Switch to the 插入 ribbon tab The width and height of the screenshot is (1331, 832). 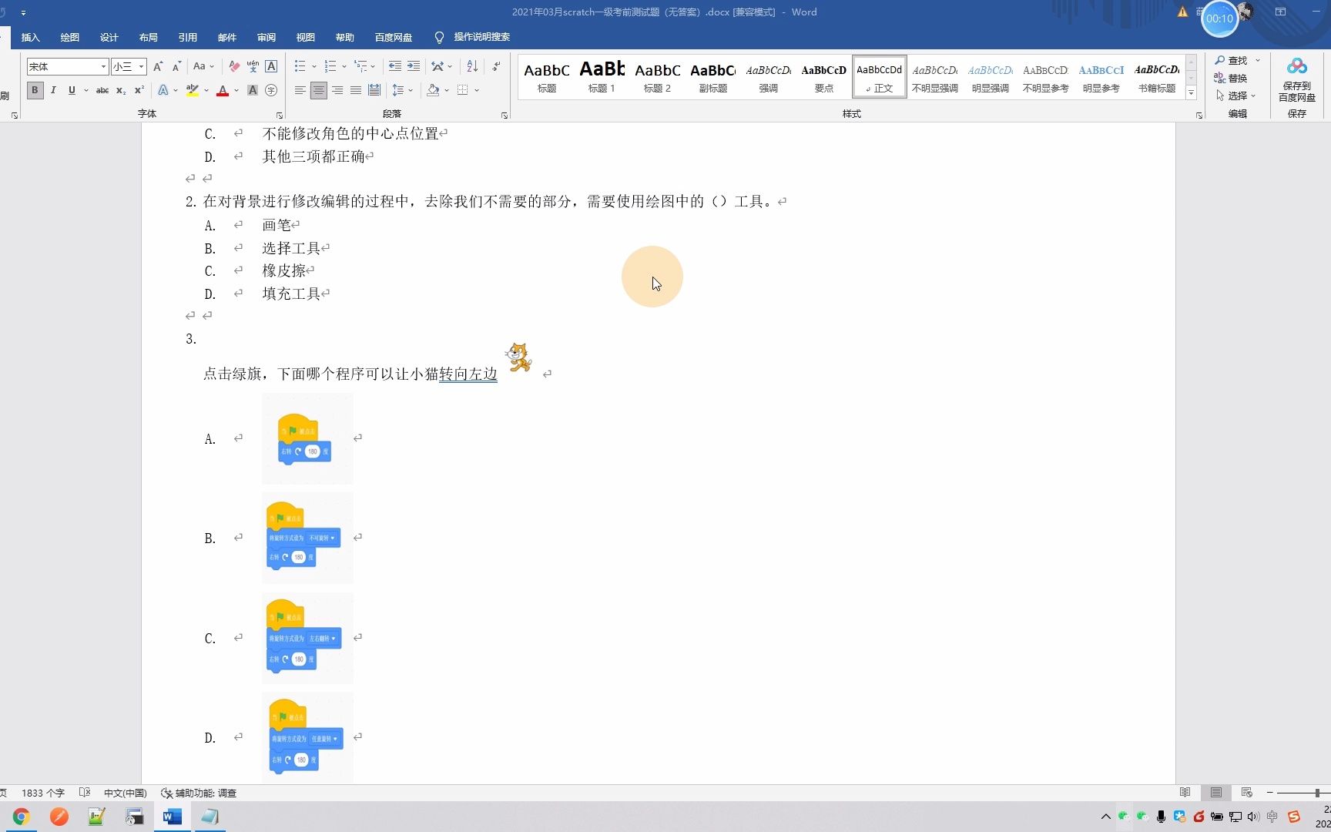(x=30, y=37)
